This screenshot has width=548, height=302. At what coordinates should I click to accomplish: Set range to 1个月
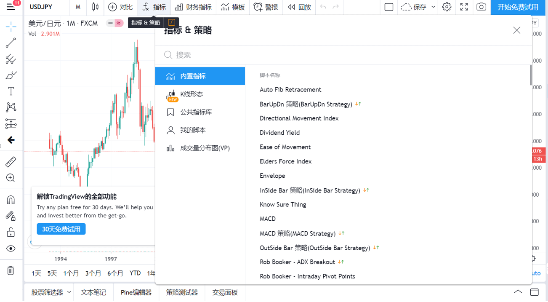71,273
